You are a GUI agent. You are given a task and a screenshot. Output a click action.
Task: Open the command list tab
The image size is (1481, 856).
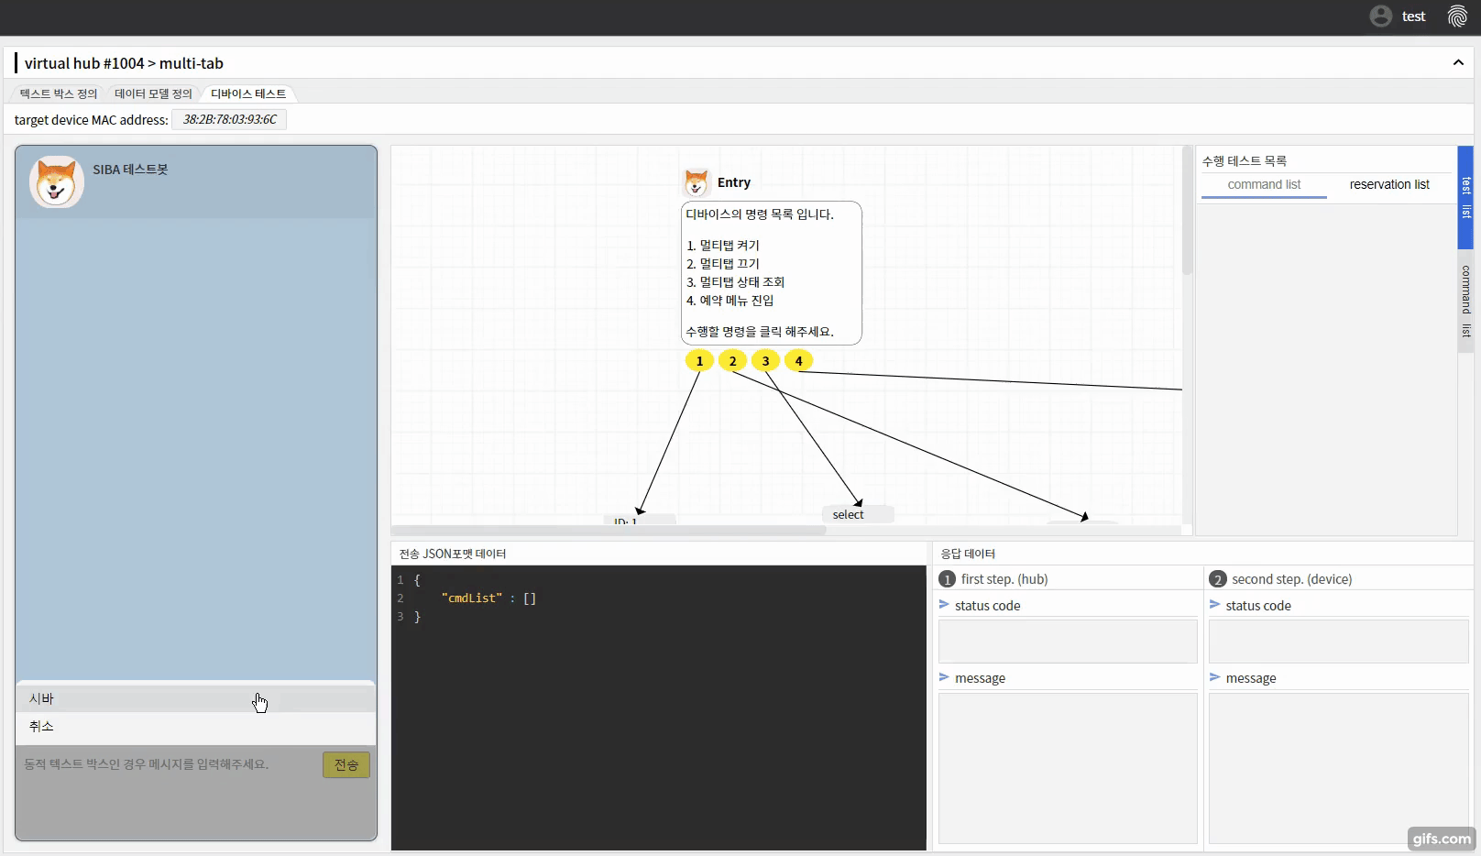(x=1264, y=184)
